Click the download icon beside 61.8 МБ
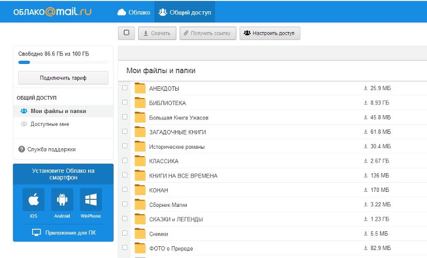The height and width of the screenshot is (258, 427). point(366,132)
